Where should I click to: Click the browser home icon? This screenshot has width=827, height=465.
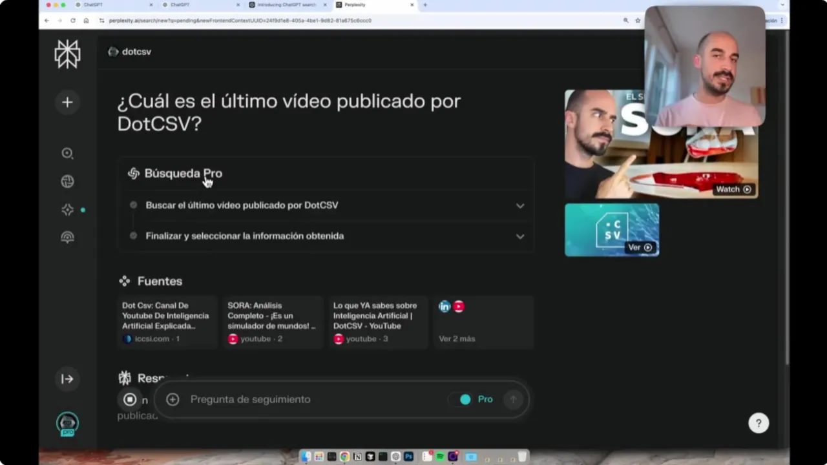tap(86, 21)
